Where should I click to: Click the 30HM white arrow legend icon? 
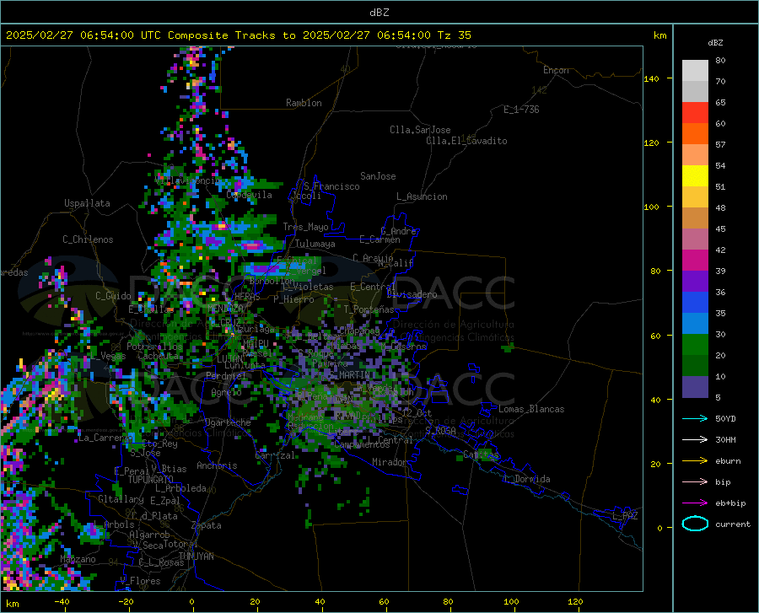695,440
